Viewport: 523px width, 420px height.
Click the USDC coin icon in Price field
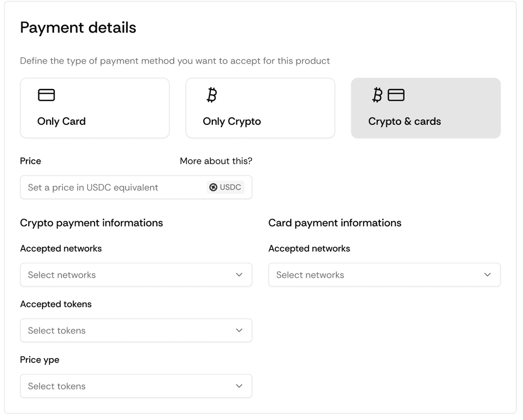click(213, 188)
